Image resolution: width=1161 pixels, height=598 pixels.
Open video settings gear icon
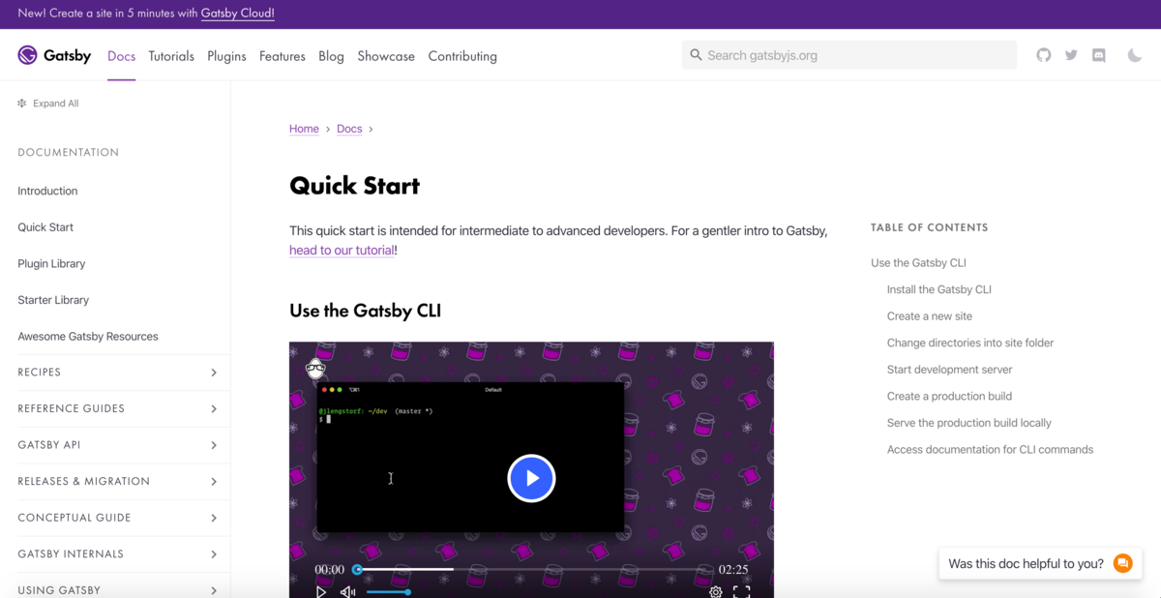715,591
